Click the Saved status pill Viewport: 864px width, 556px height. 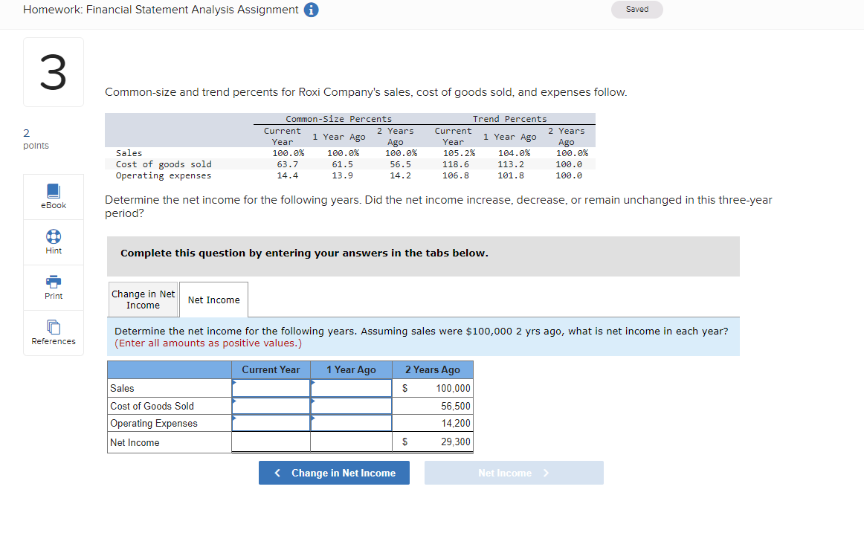click(636, 10)
